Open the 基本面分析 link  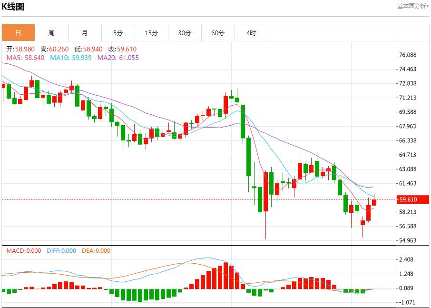(x=413, y=6)
